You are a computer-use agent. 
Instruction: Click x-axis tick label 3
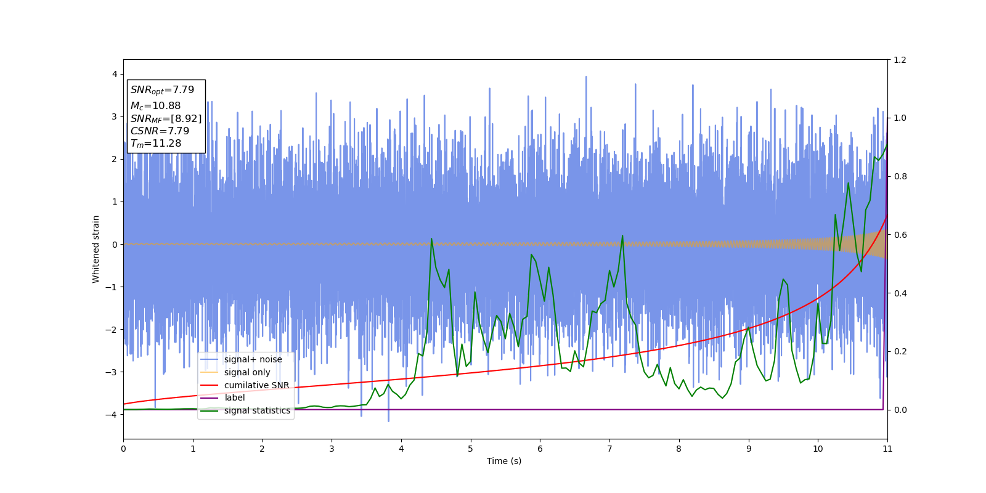coord(332,449)
